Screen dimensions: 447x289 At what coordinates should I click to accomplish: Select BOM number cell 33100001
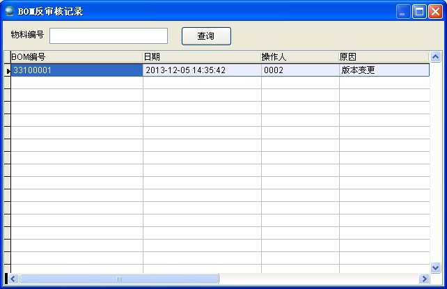pyautogui.click(x=77, y=70)
